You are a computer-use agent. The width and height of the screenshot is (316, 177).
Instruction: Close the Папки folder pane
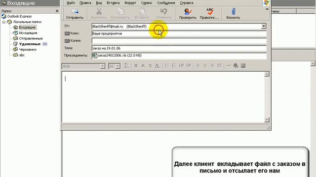[x=57, y=11]
